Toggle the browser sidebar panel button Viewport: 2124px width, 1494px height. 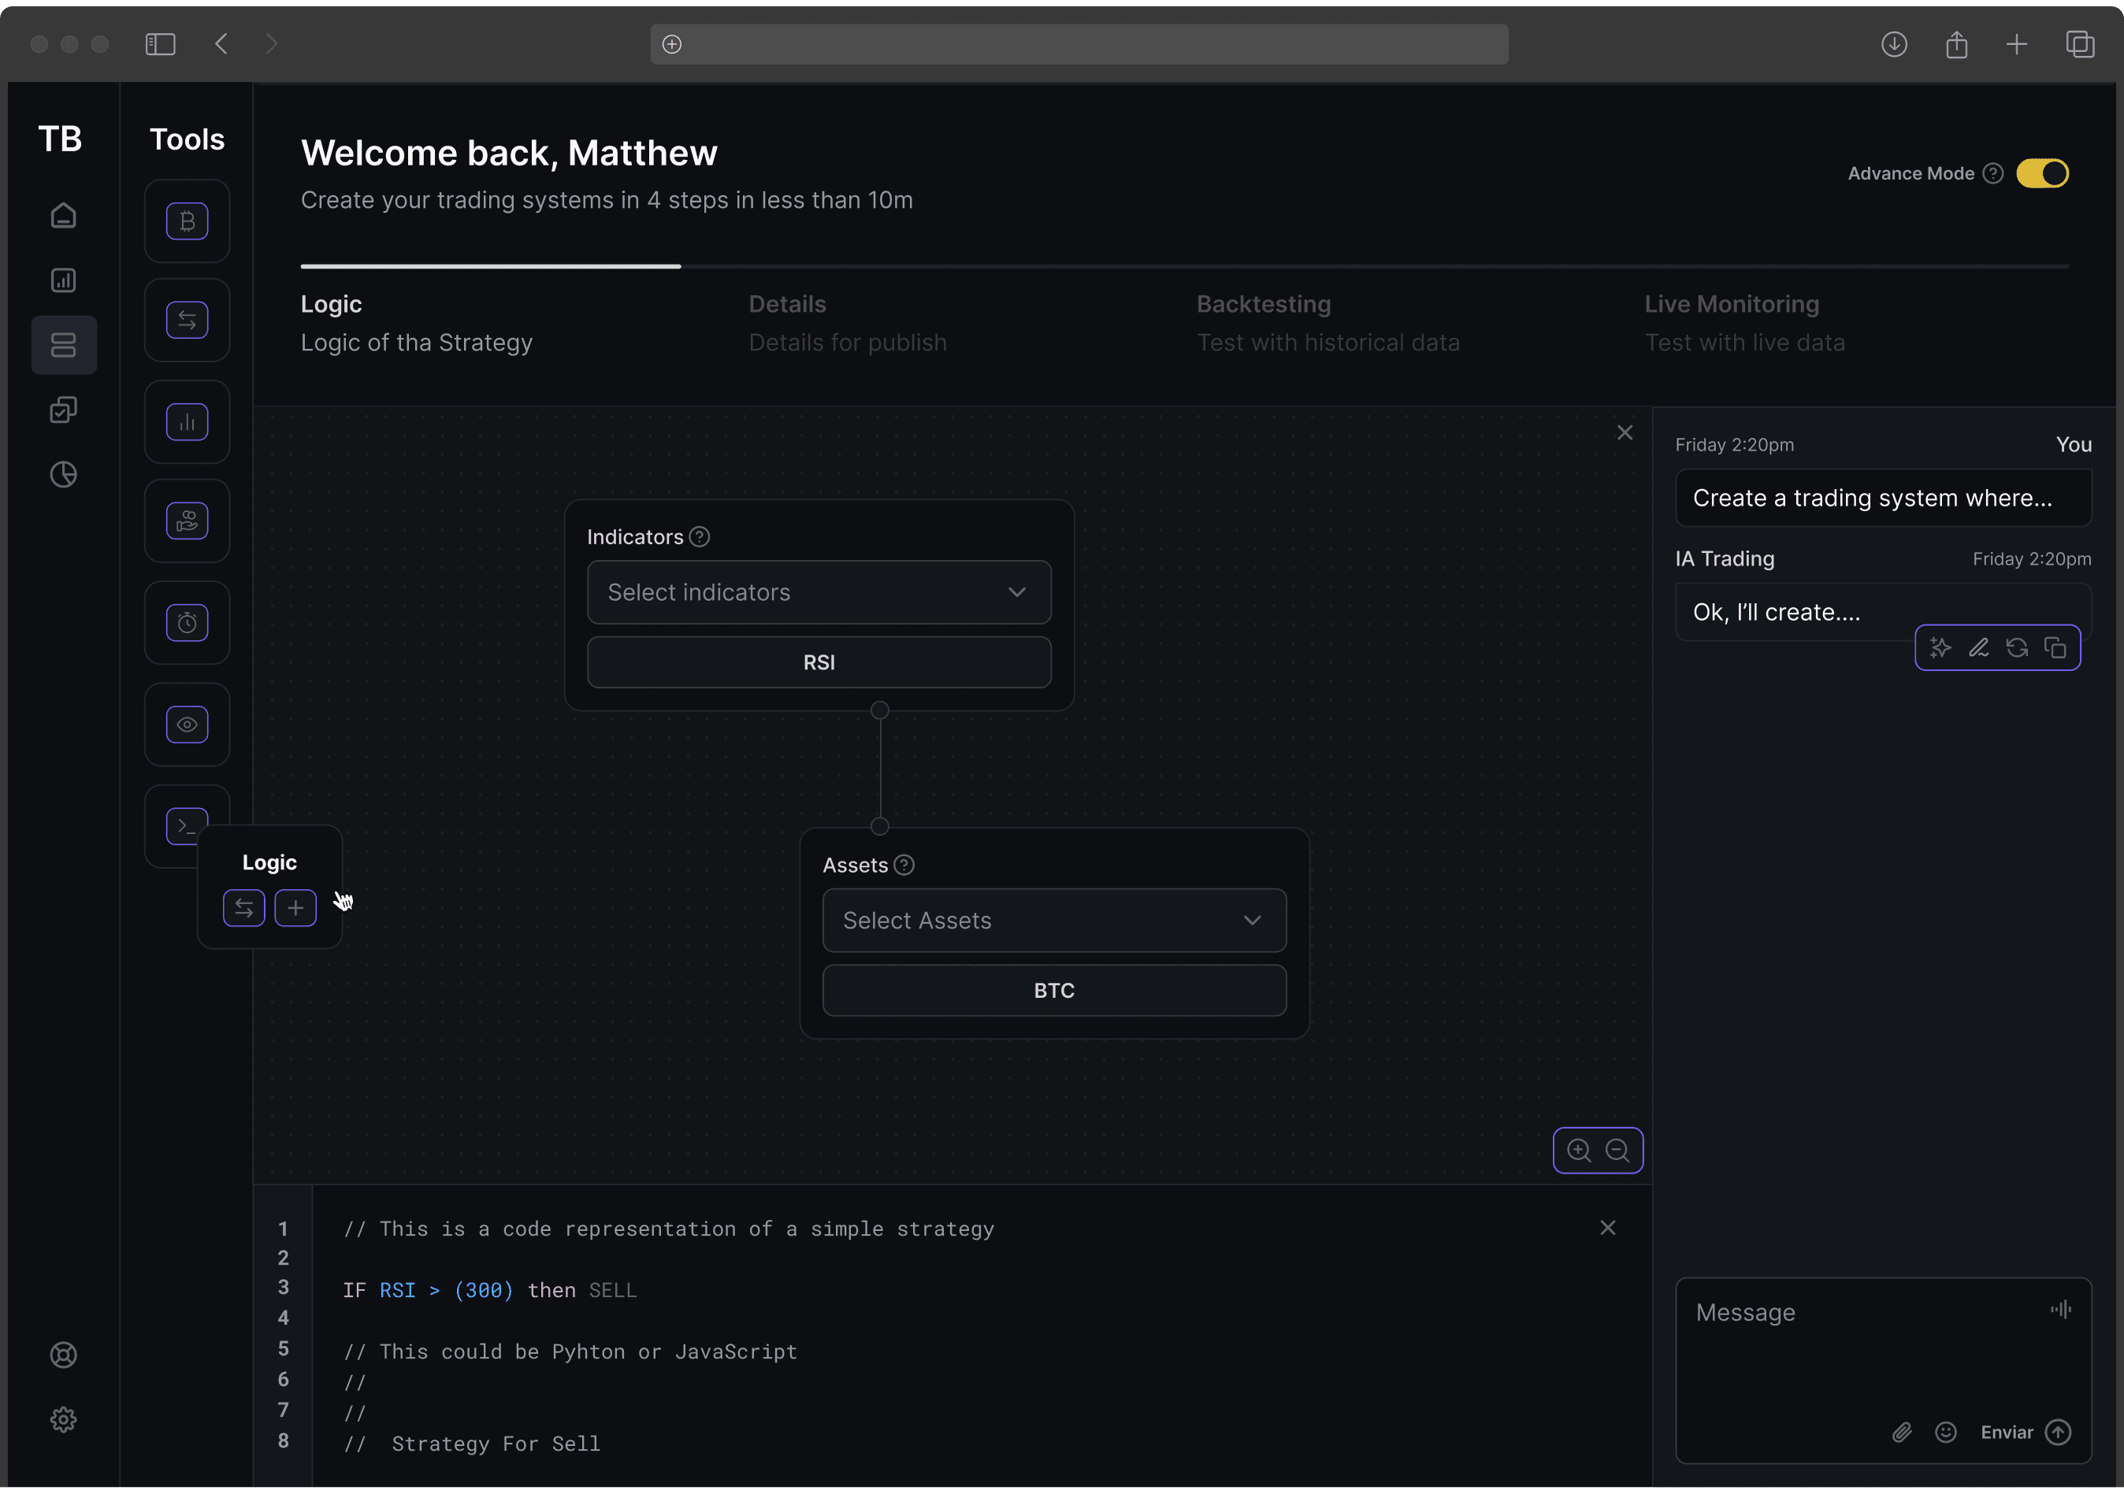coord(160,43)
